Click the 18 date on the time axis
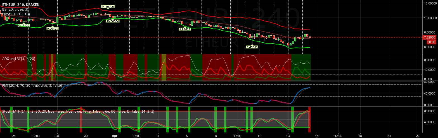 (x=360, y=135)
